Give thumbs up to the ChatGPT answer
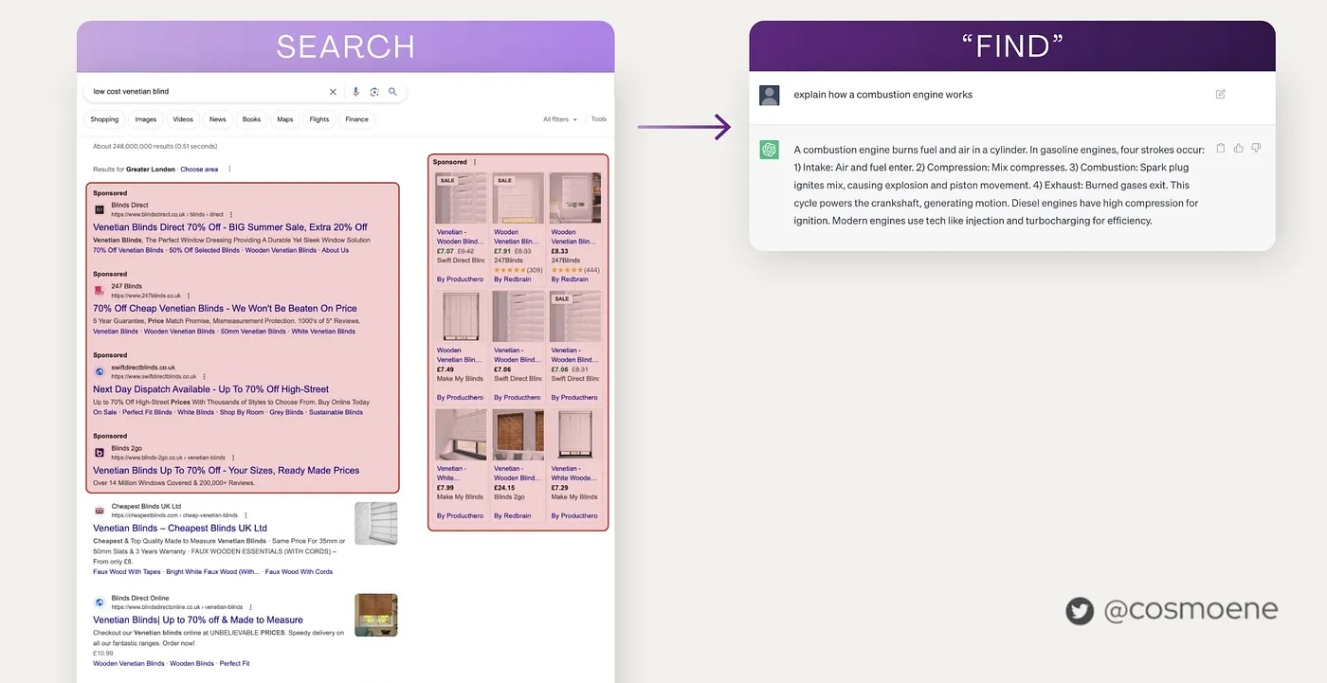 tap(1238, 148)
